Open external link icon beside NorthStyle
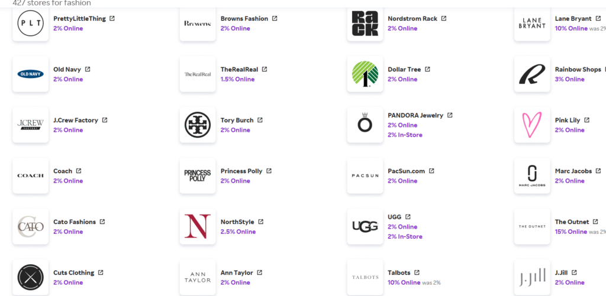 point(260,222)
